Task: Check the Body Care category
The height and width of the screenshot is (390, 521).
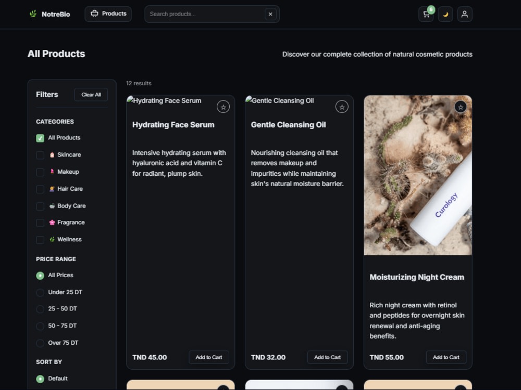Action: pos(40,206)
